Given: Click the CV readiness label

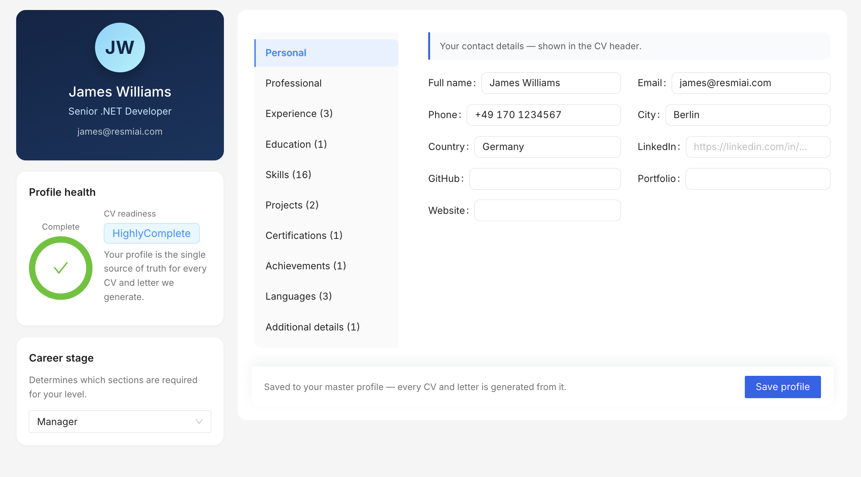Looking at the screenshot, I should (x=130, y=214).
